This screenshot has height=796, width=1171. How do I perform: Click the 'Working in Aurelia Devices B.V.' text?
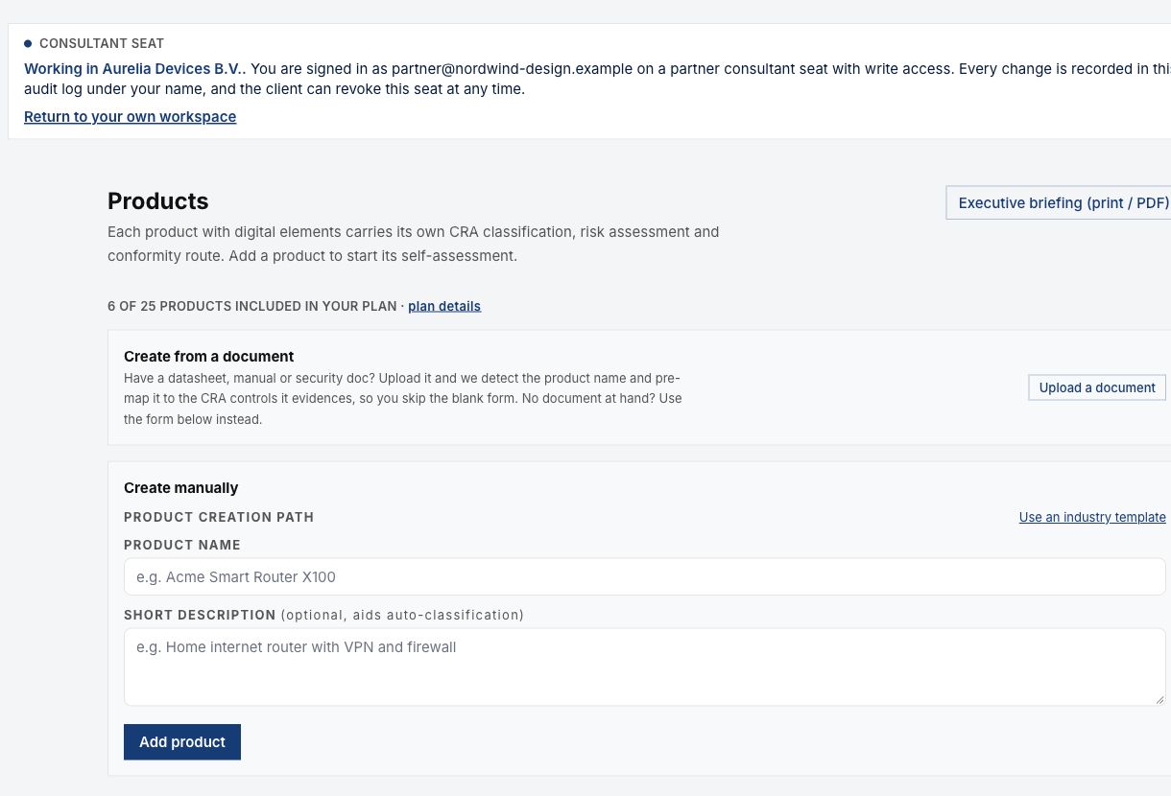coord(134,69)
